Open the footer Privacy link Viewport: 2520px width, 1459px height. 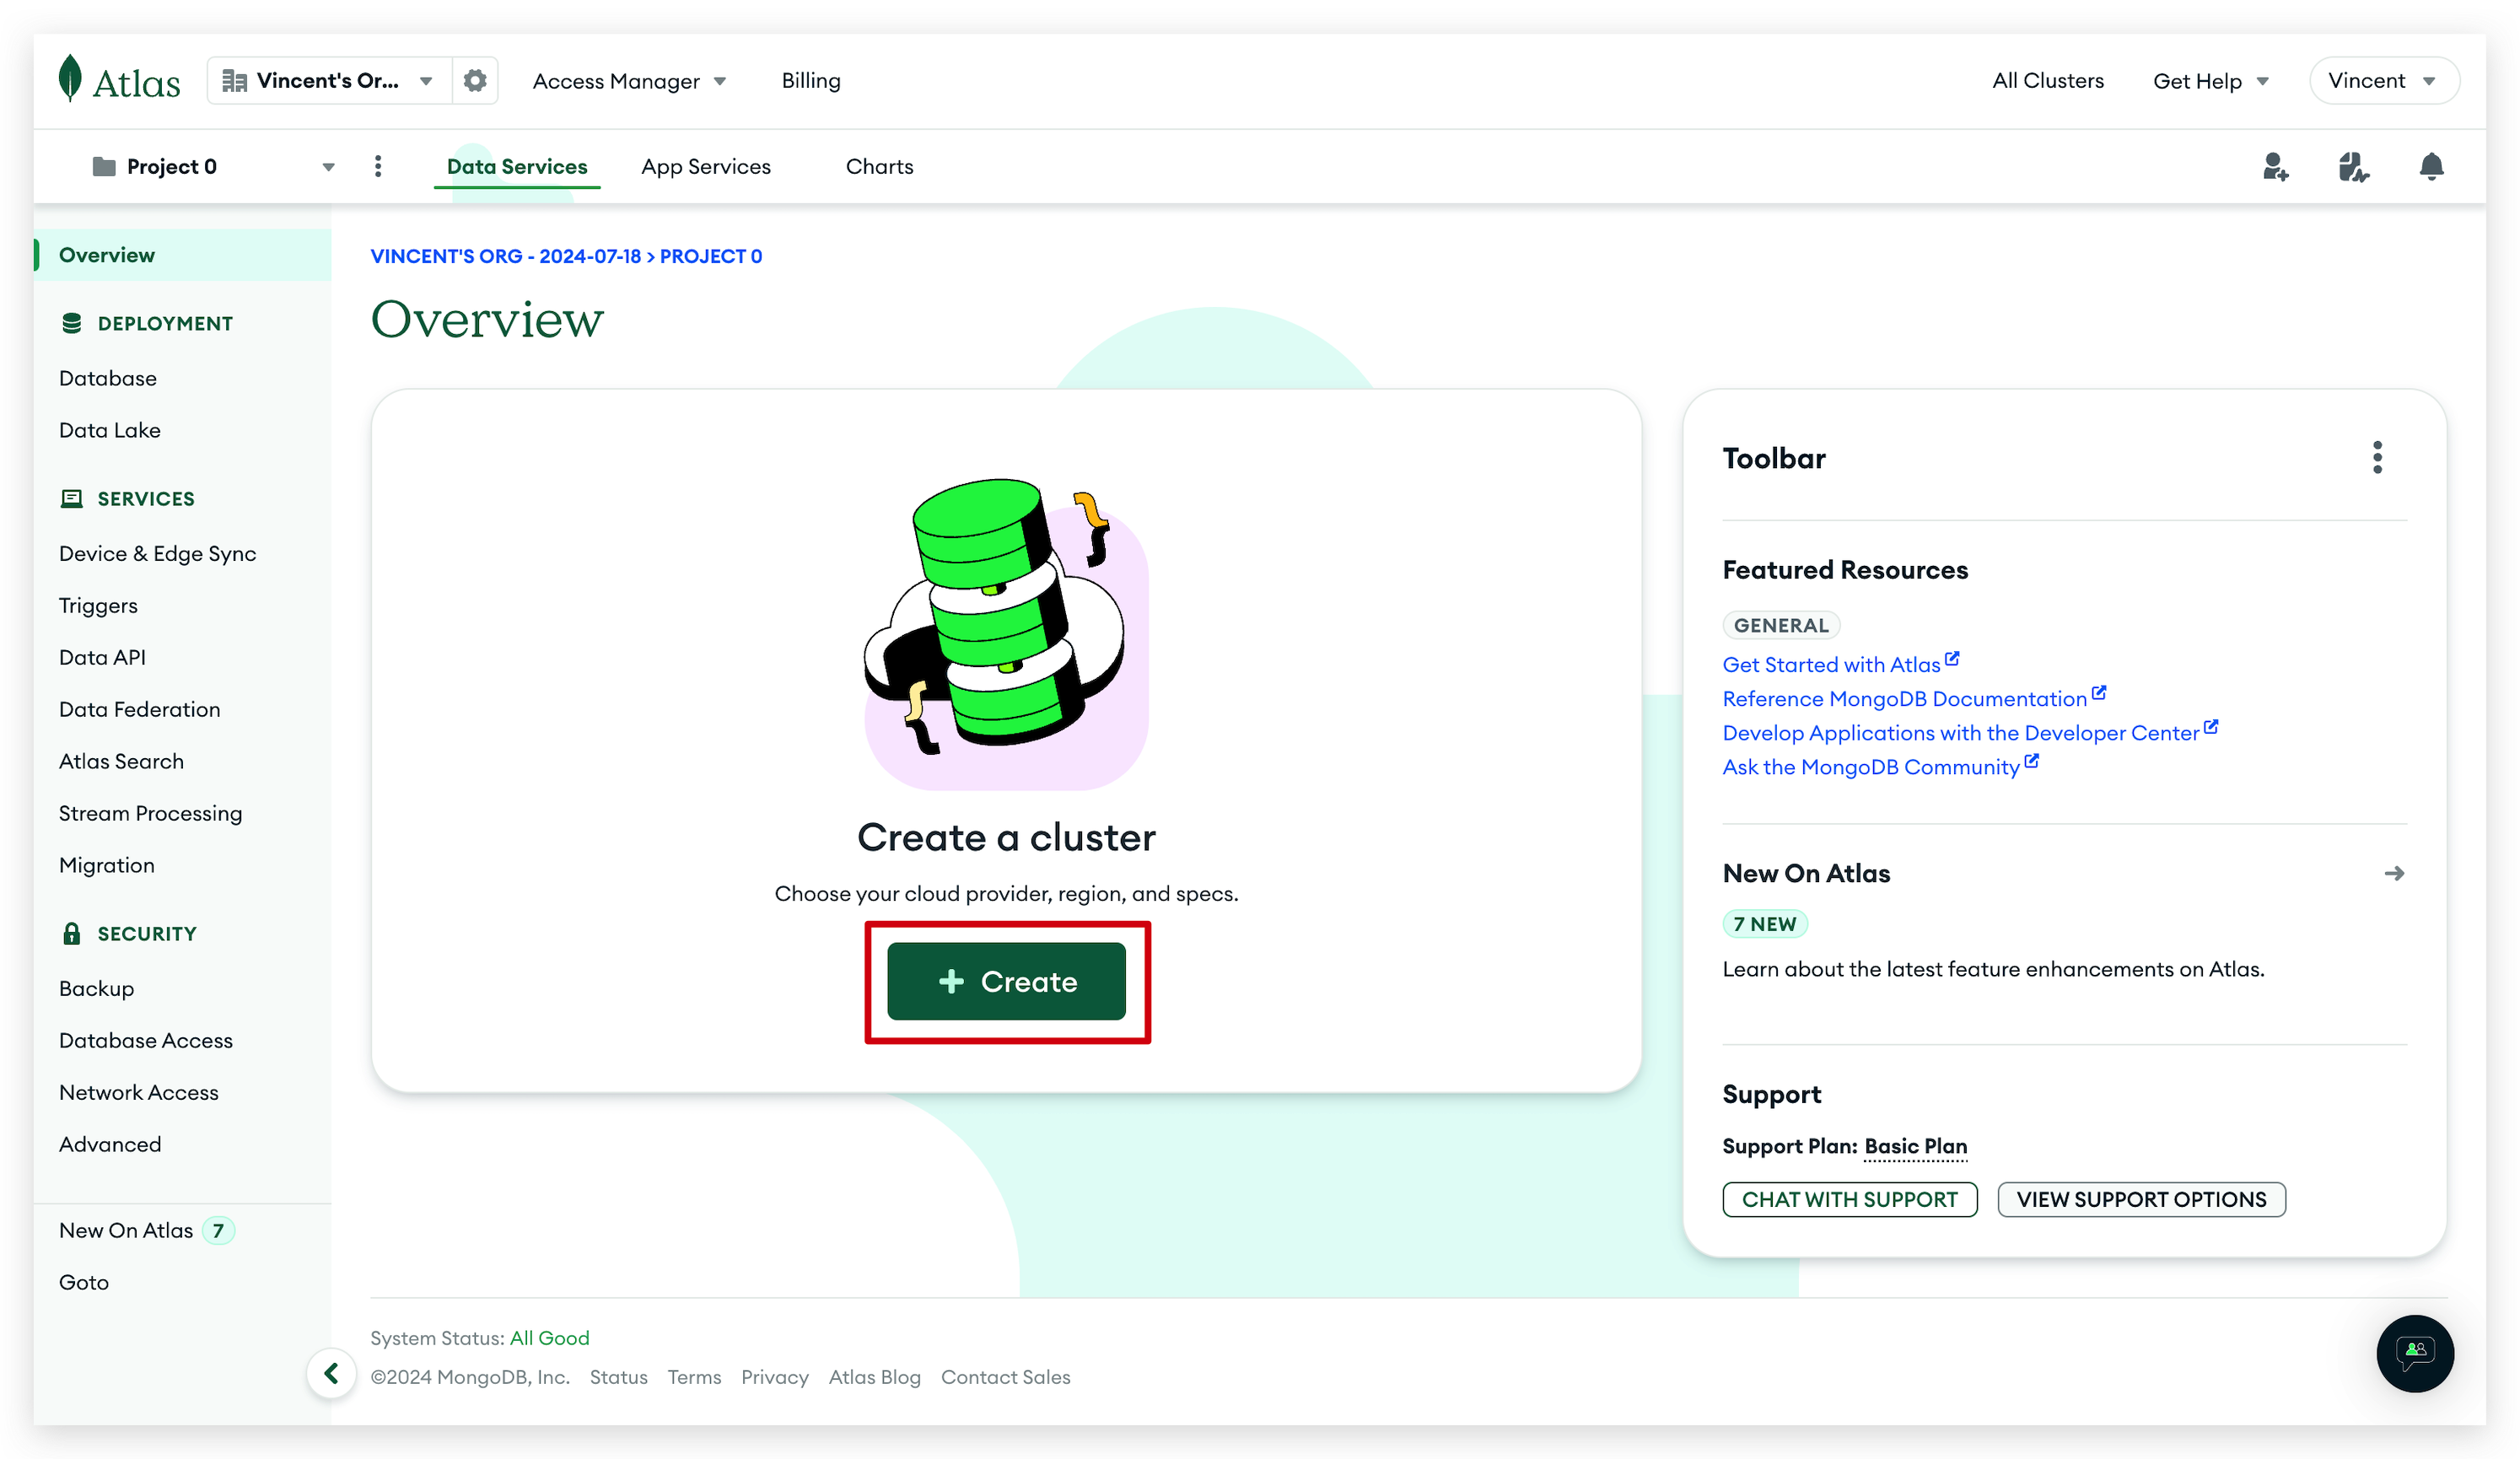click(774, 1377)
